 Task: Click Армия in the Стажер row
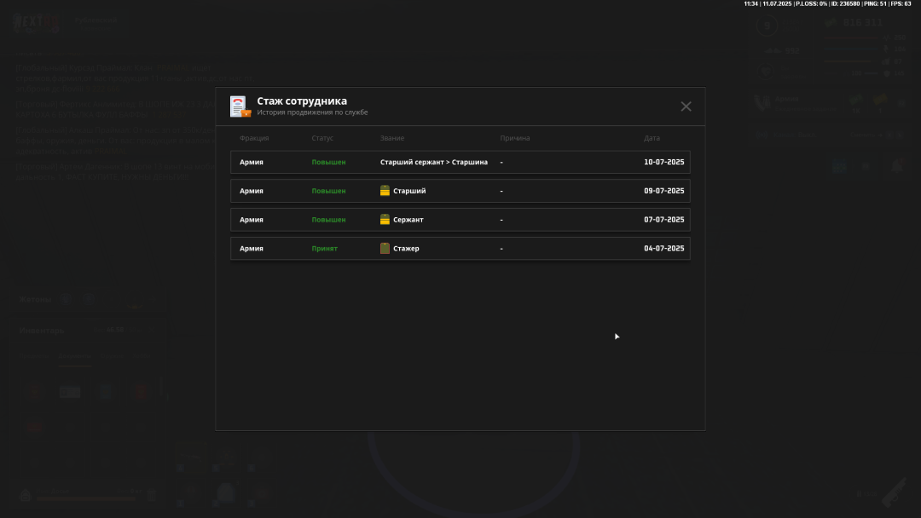[x=252, y=248]
